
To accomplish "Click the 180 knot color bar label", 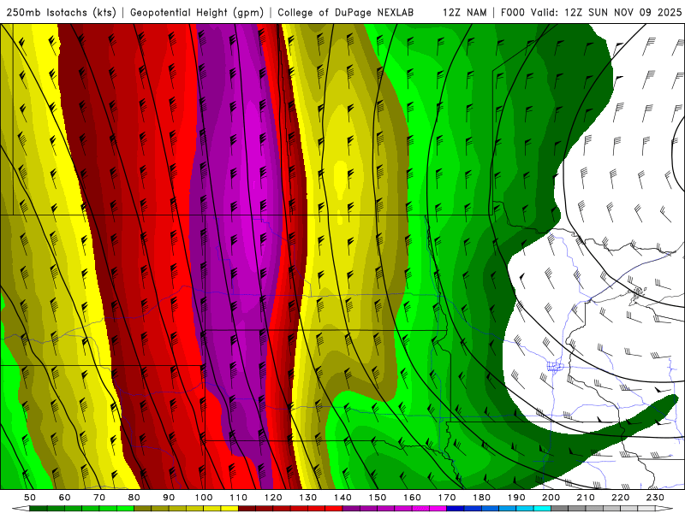I will coord(481,498).
